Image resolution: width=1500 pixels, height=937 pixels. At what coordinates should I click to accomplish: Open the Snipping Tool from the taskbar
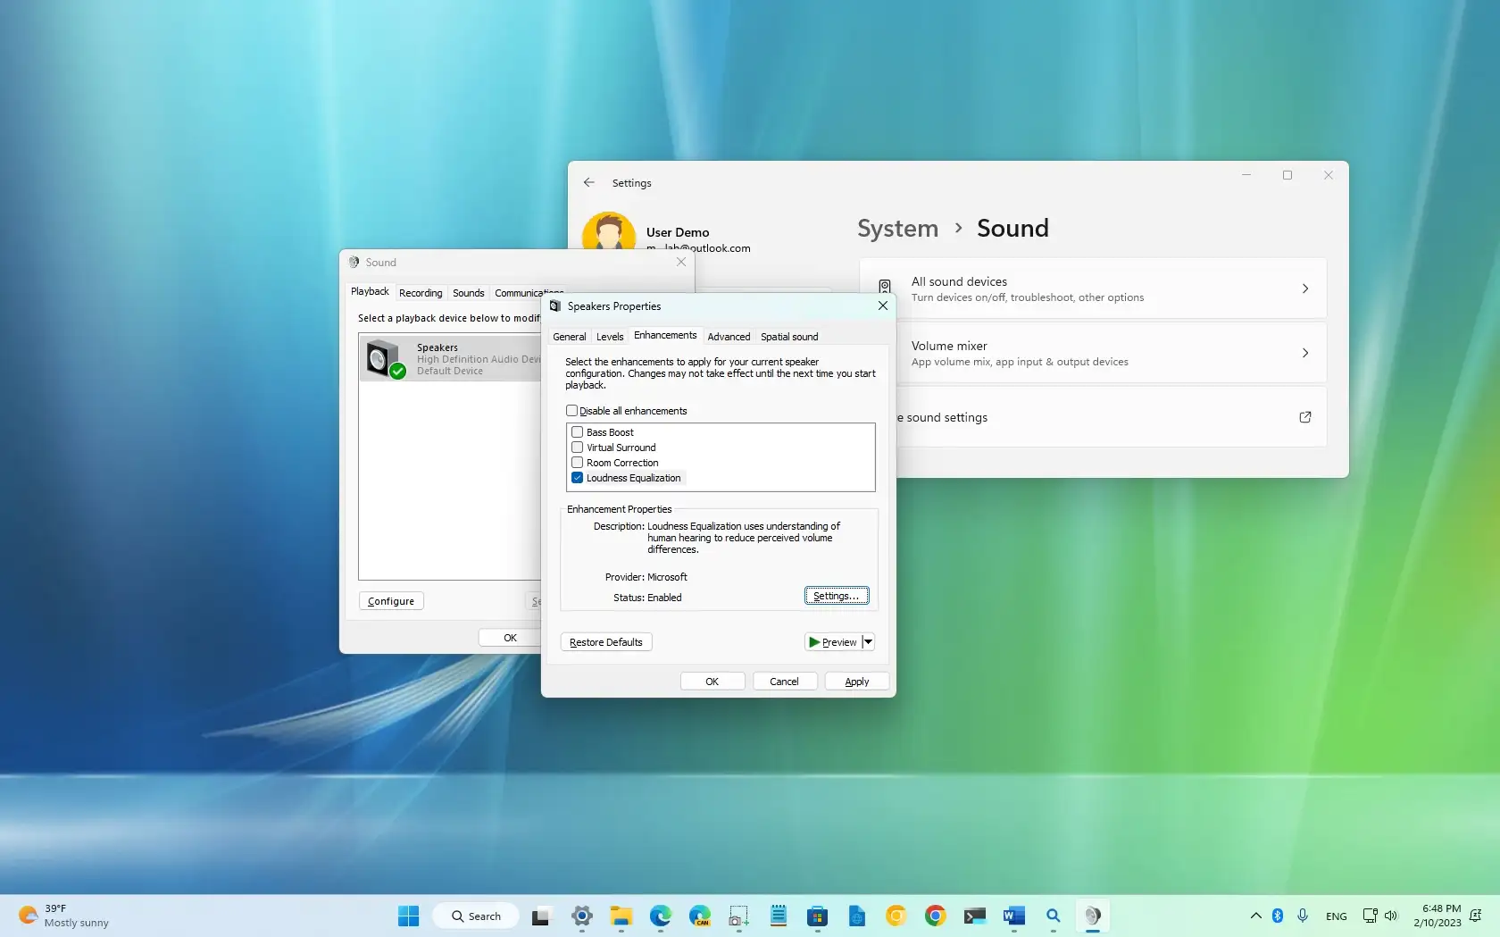(x=739, y=916)
